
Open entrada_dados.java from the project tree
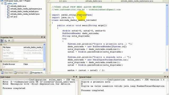click(18, 6)
